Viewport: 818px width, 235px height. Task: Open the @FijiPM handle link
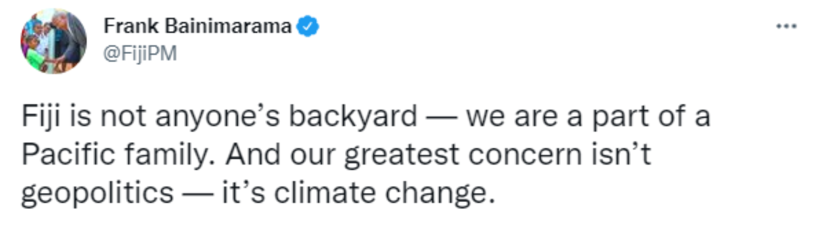[x=140, y=53]
